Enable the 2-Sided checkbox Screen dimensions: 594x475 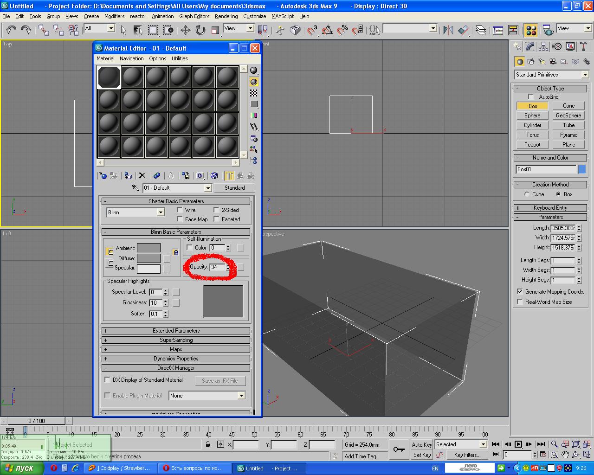coord(216,210)
